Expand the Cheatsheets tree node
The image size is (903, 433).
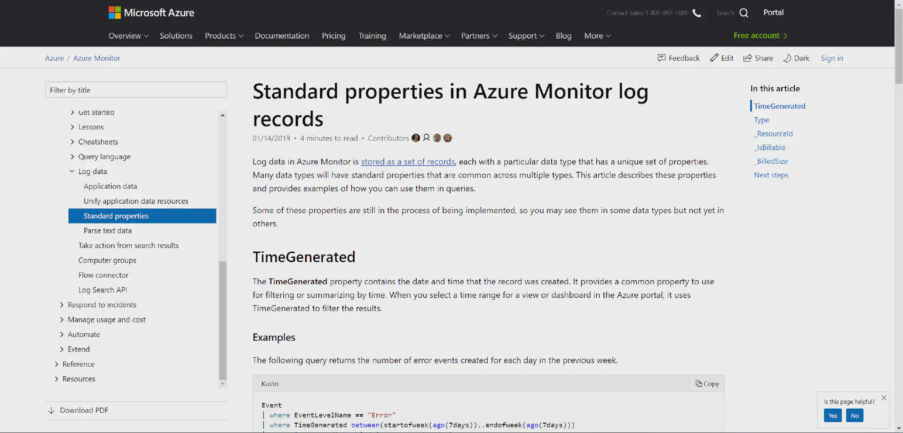click(72, 142)
